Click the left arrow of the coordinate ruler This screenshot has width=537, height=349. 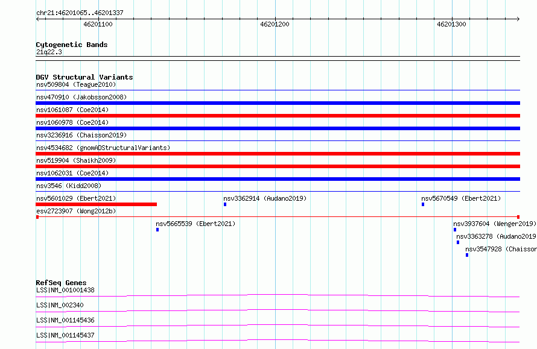click(37, 19)
